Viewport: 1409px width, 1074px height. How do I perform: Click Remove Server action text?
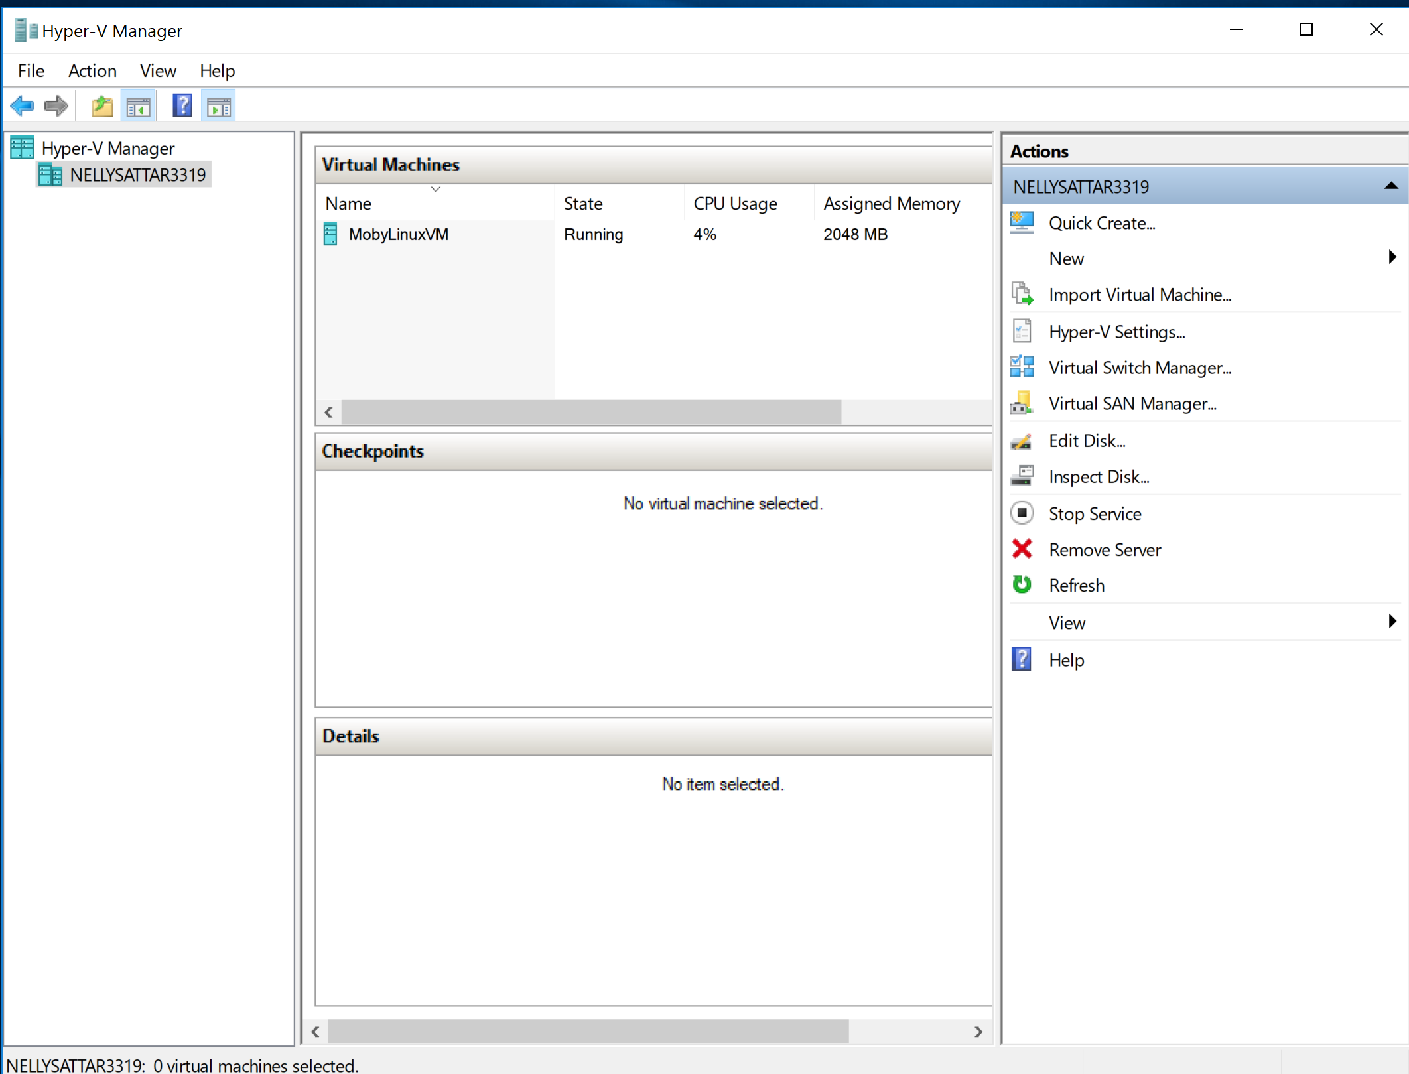pos(1105,549)
